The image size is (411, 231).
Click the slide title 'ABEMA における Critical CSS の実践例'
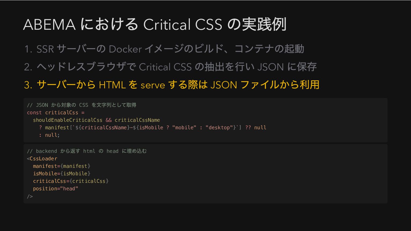click(x=155, y=24)
